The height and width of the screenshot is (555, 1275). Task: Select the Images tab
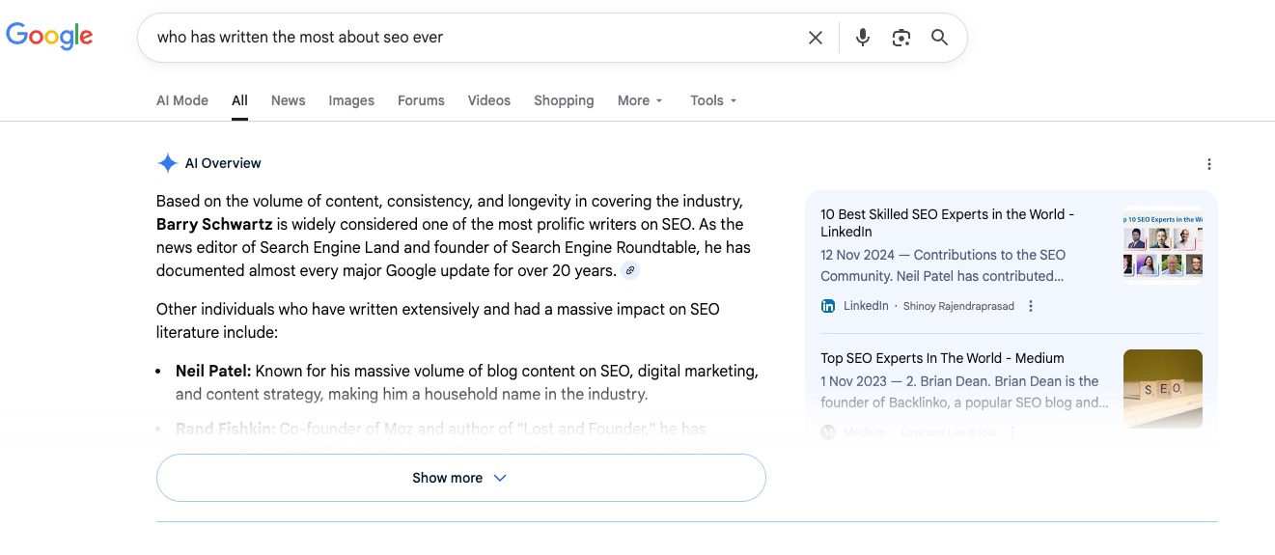point(351,100)
